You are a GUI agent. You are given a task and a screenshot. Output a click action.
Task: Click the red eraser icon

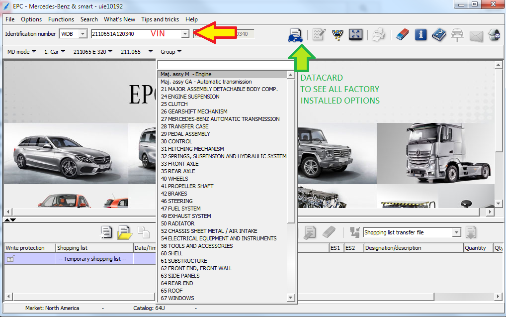[402, 35]
